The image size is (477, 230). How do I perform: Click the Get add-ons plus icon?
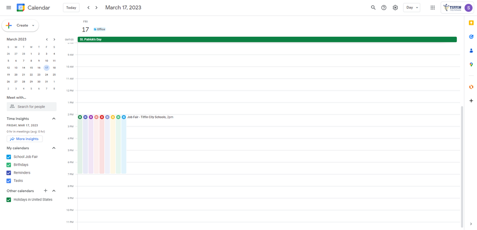[x=471, y=101]
